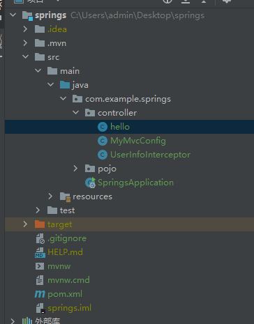Click the .gitignore file icon

[40, 238]
